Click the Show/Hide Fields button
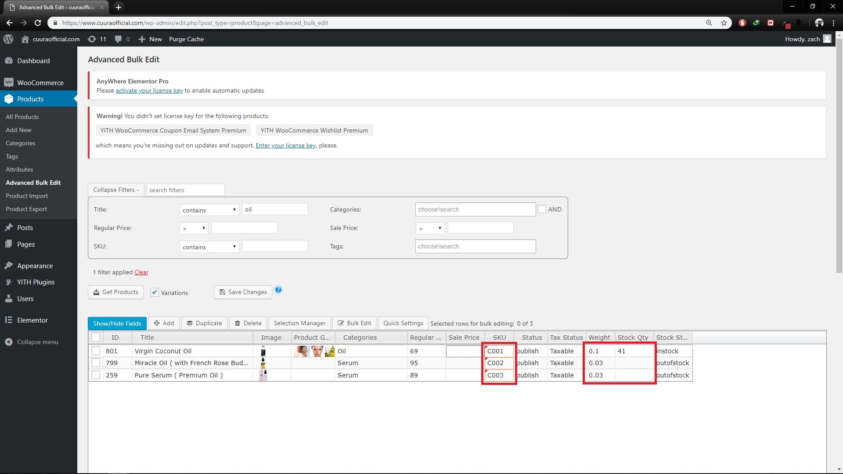 click(x=117, y=323)
